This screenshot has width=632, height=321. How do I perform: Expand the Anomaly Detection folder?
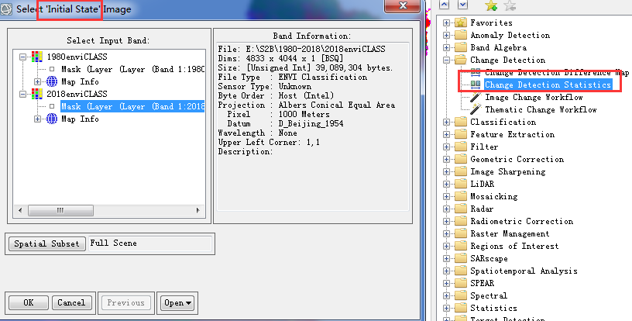tap(446, 35)
